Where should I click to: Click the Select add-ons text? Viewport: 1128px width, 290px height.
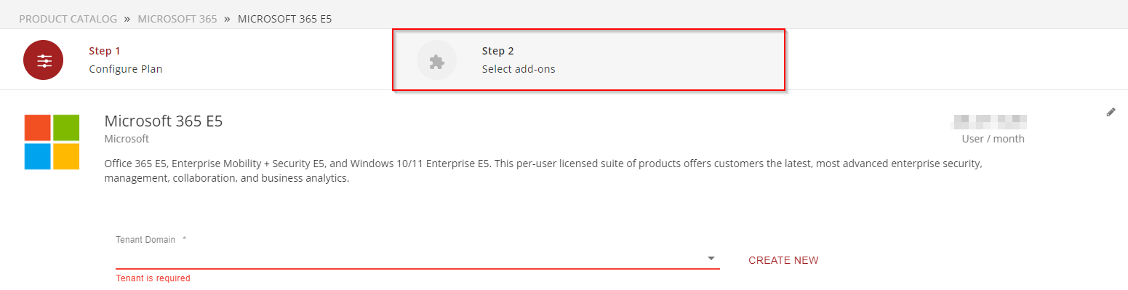click(x=519, y=69)
